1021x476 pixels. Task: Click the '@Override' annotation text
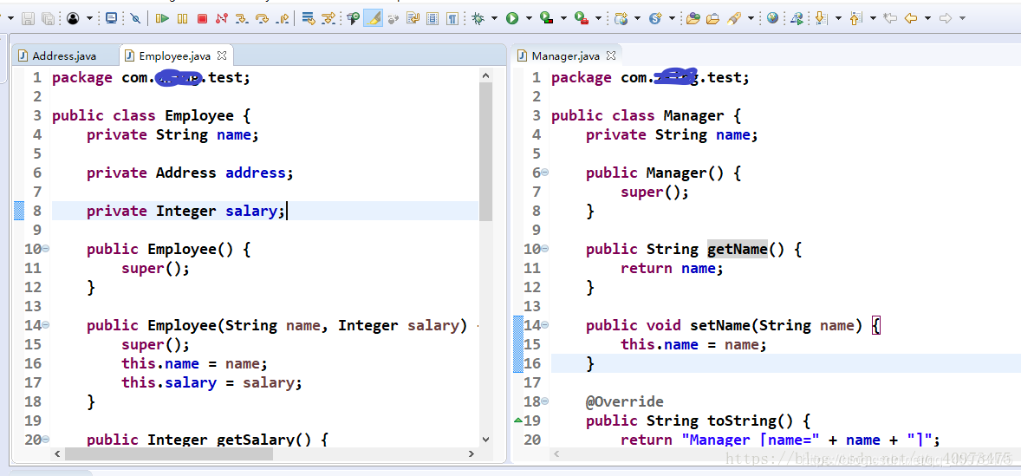pyautogui.click(x=624, y=401)
